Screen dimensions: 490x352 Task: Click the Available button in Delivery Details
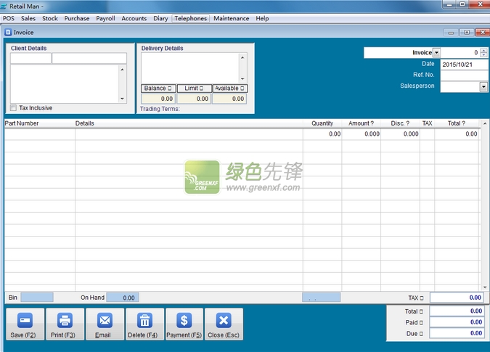[230, 89]
